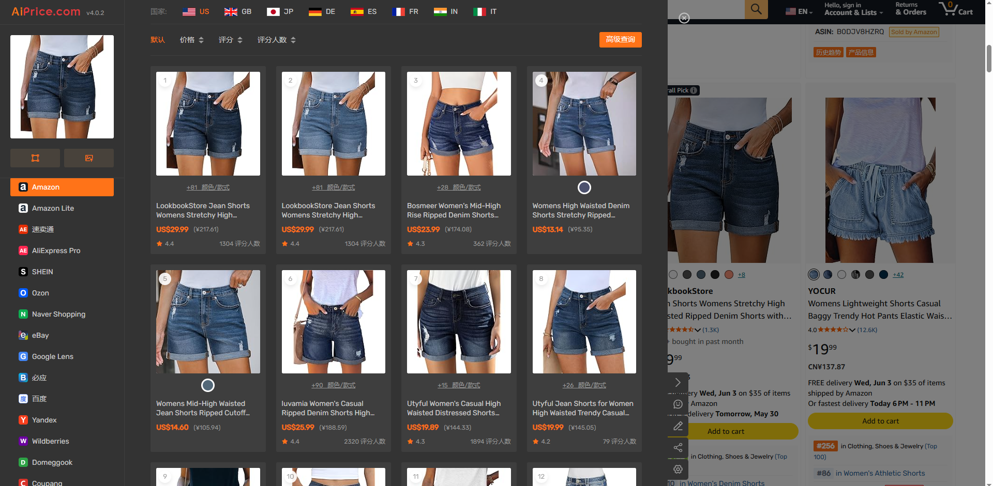Switch country to JP
The height and width of the screenshot is (486, 993).
(x=280, y=11)
